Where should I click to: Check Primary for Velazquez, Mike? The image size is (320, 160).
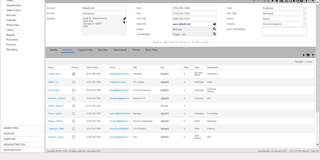click(x=74, y=129)
